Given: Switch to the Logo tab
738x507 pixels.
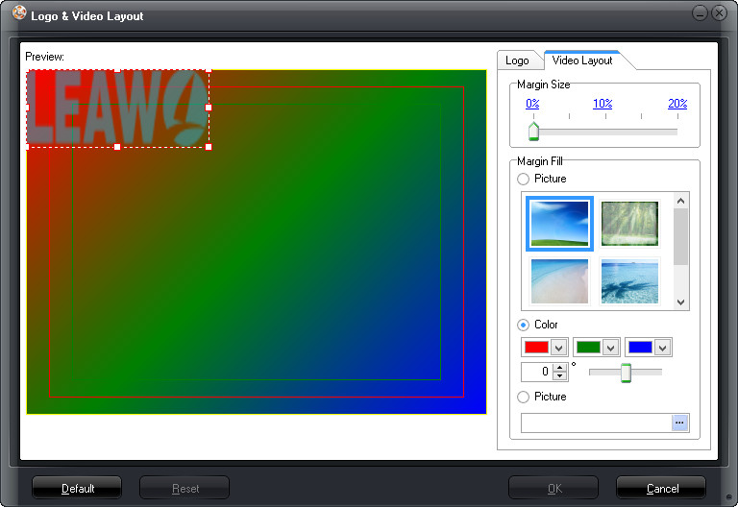Looking at the screenshot, I should 517,60.
